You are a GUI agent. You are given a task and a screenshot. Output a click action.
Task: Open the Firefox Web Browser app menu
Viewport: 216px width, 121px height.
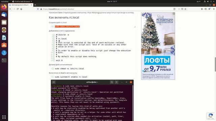click(22, 1)
